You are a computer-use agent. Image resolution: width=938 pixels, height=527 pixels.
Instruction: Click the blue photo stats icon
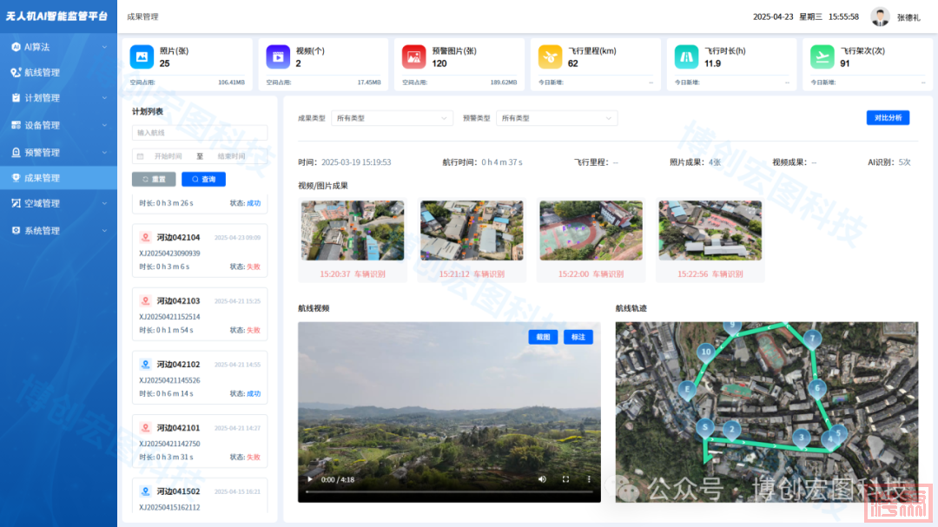click(142, 57)
